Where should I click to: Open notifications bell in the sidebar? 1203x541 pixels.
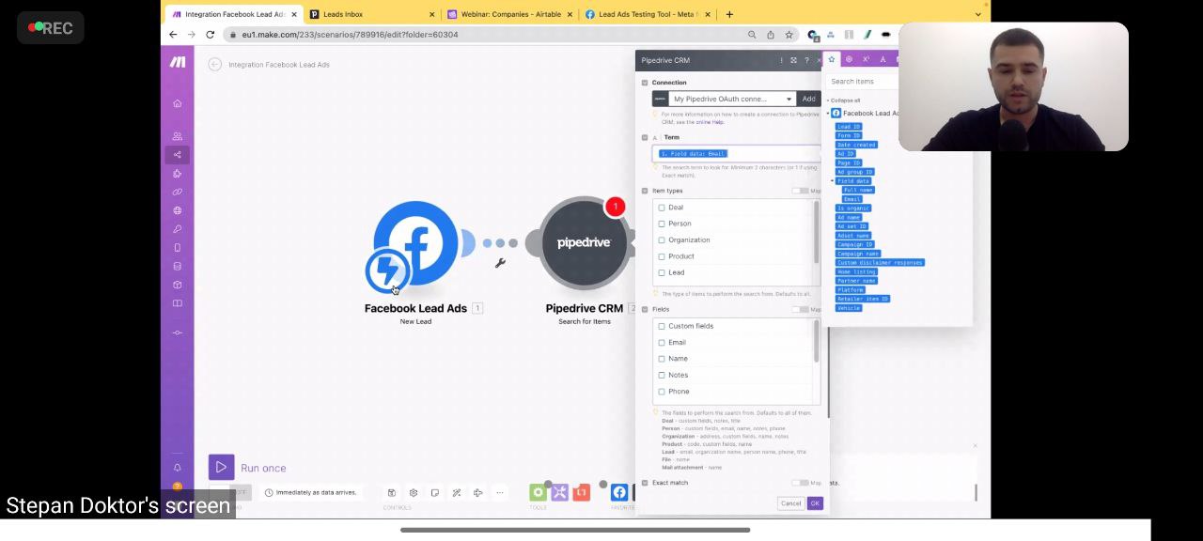point(177,468)
